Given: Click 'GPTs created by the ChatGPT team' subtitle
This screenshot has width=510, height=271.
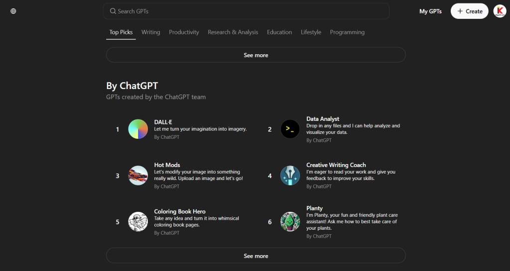Looking at the screenshot, I should 156,97.
